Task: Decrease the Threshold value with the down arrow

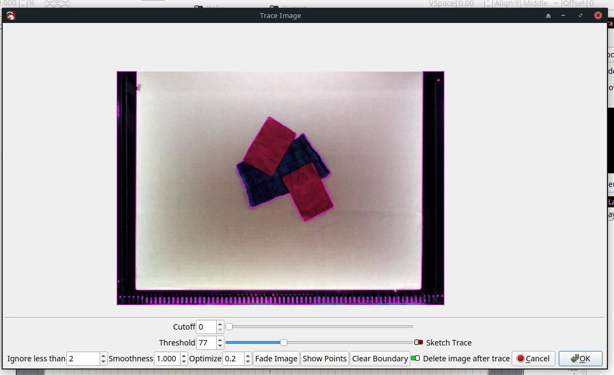Action: point(220,346)
